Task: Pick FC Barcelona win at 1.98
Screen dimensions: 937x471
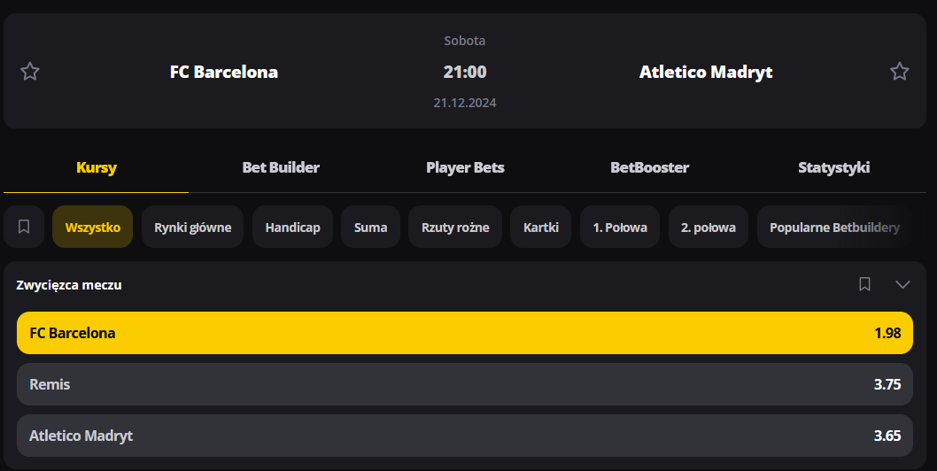Action: [465, 333]
